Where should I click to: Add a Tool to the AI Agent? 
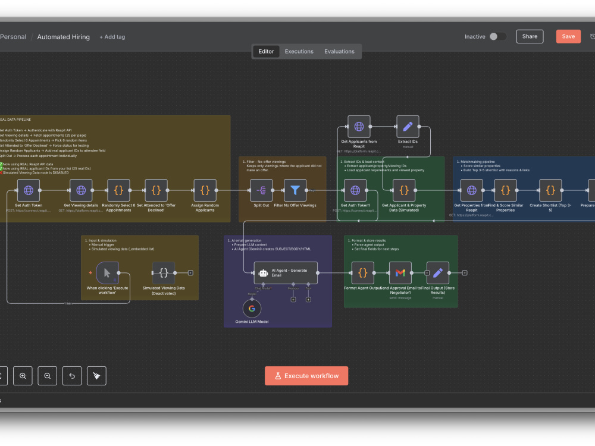tap(308, 300)
